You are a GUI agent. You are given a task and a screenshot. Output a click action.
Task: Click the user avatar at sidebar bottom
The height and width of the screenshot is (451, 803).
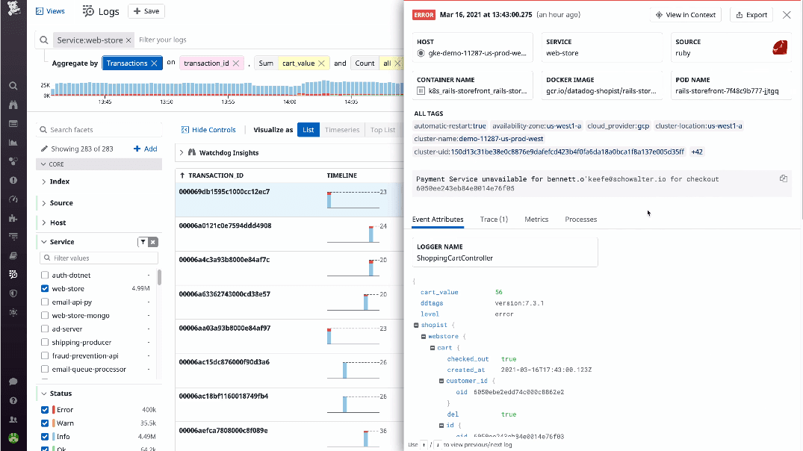13,438
